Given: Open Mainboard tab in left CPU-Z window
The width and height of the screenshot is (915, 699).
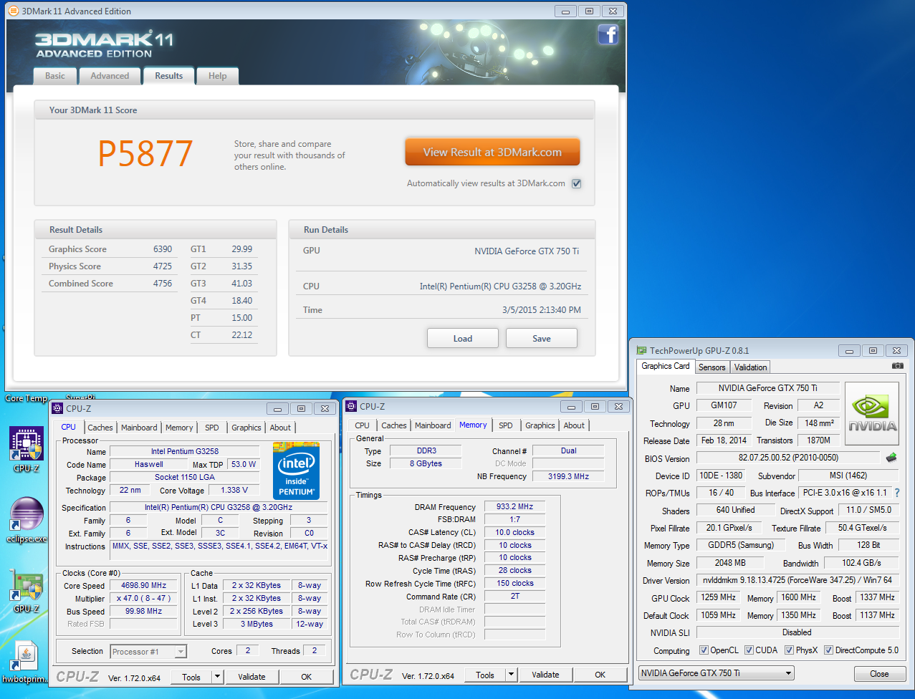Looking at the screenshot, I should pyautogui.click(x=139, y=428).
